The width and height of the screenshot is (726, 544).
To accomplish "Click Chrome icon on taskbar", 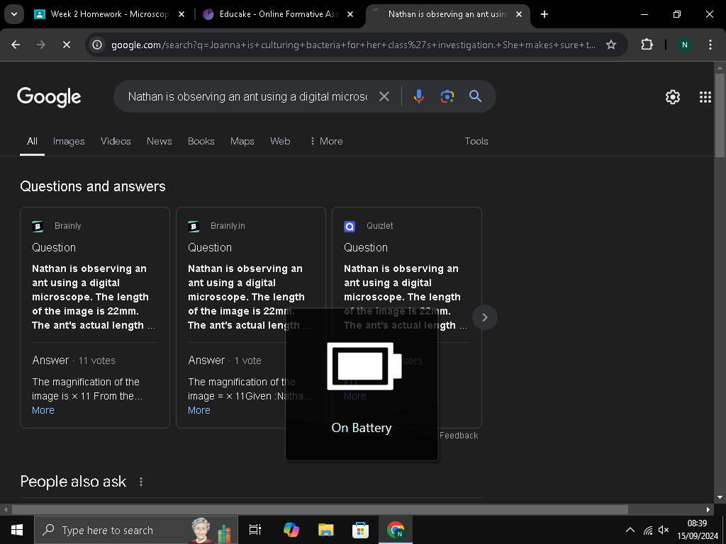I will point(396,530).
